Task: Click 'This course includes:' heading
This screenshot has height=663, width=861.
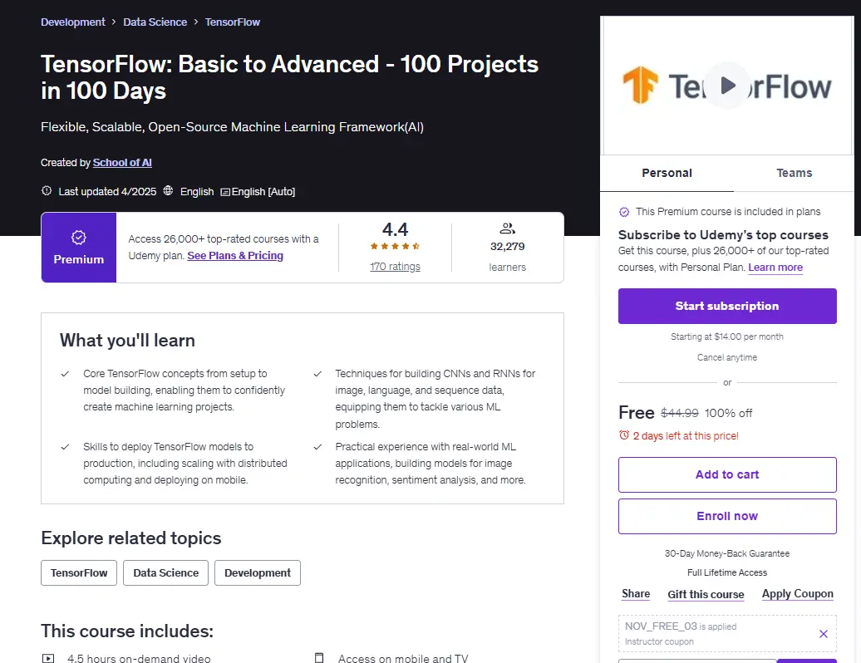Action: 127,631
